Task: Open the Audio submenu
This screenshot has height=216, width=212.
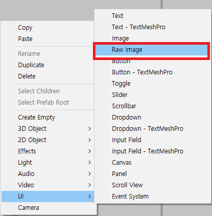Action: [x=48, y=174]
